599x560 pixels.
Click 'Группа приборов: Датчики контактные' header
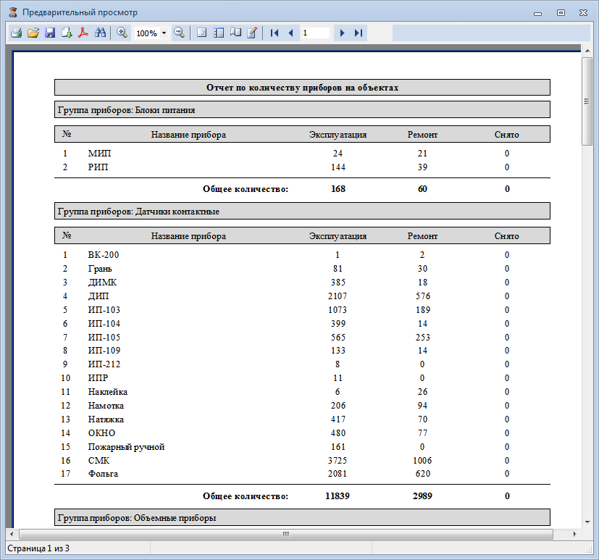pyautogui.click(x=302, y=212)
